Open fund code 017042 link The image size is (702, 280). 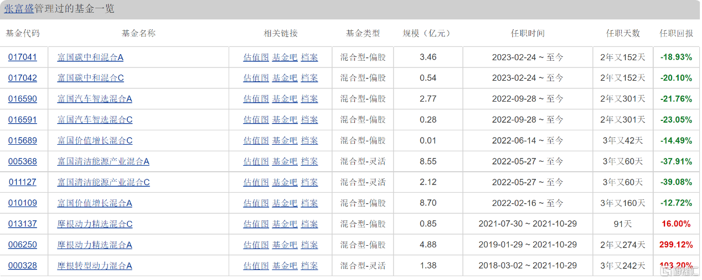click(x=23, y=78)
